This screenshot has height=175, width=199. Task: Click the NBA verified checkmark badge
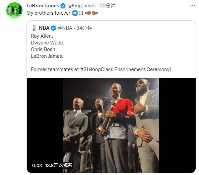(53, 28)
